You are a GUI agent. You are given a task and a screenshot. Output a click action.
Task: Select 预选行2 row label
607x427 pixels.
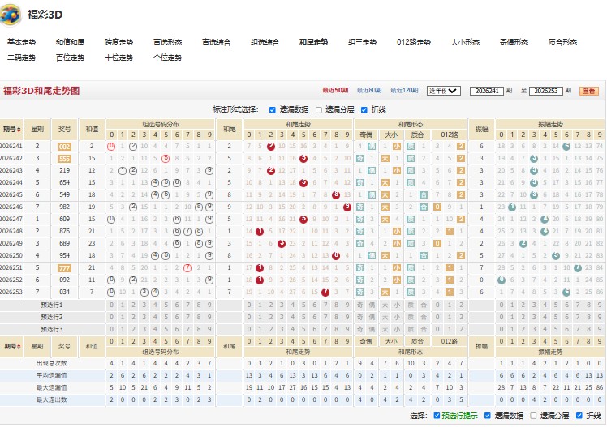tap(52, 318)
